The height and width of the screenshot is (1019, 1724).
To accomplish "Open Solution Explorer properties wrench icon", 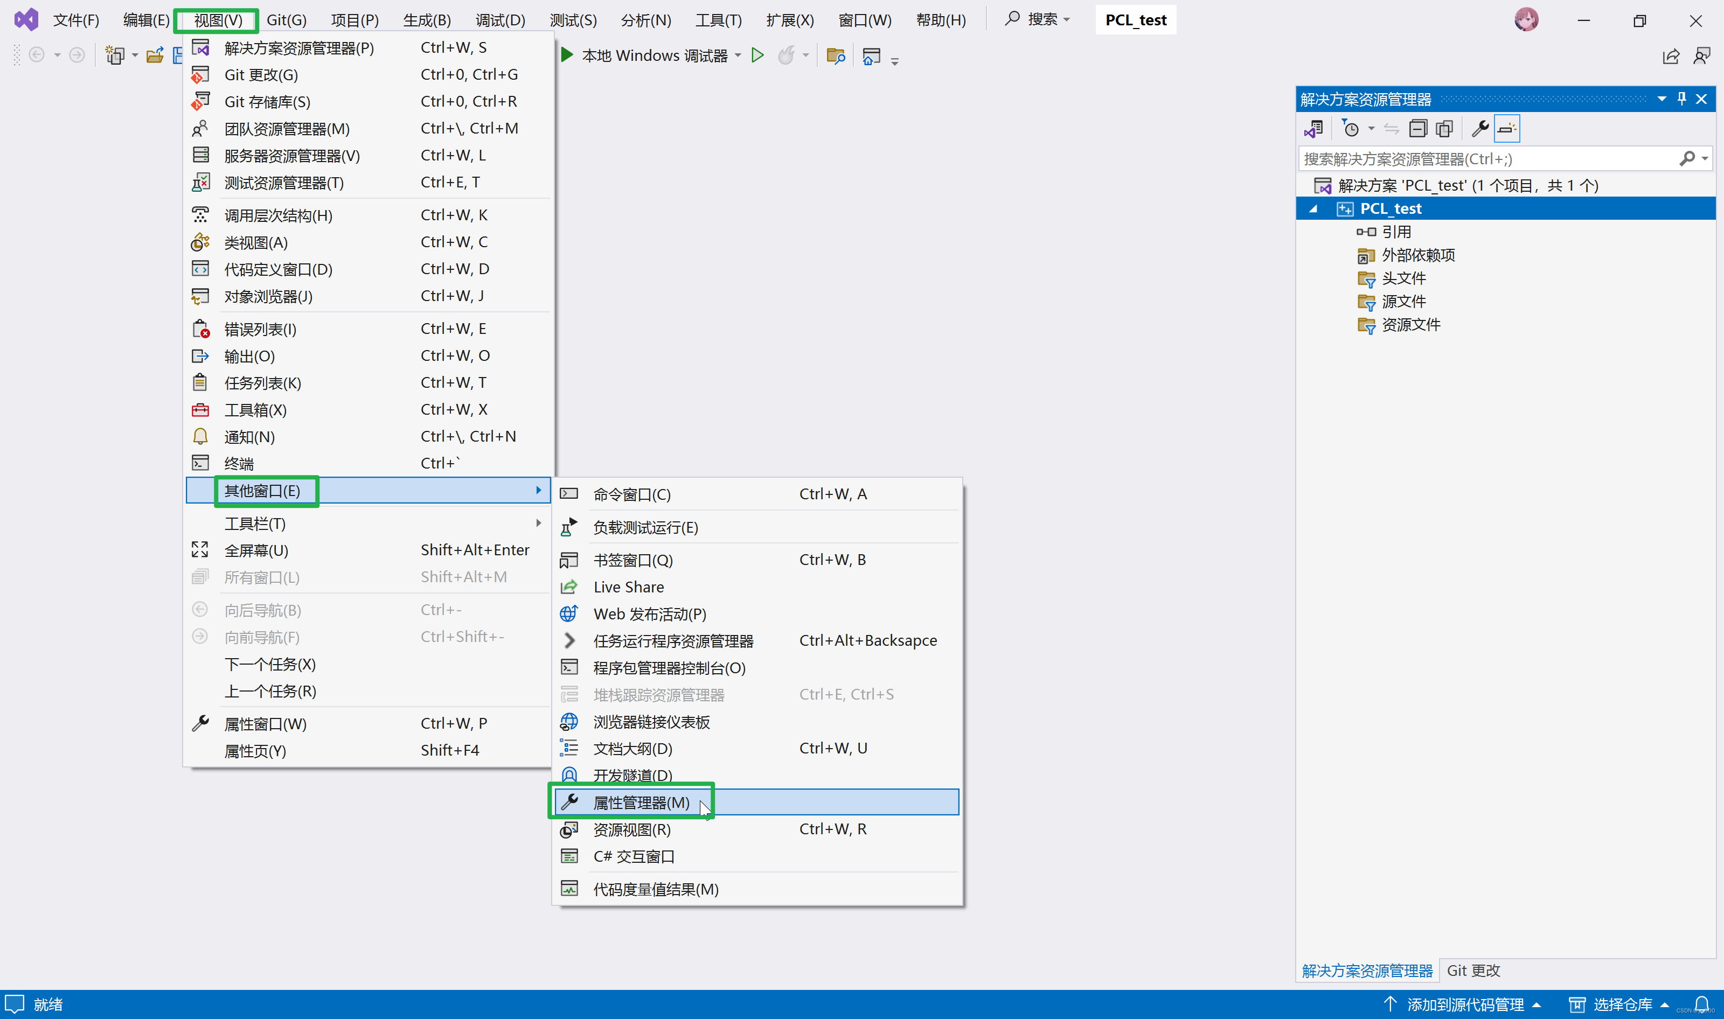I will coord(1481,128).
